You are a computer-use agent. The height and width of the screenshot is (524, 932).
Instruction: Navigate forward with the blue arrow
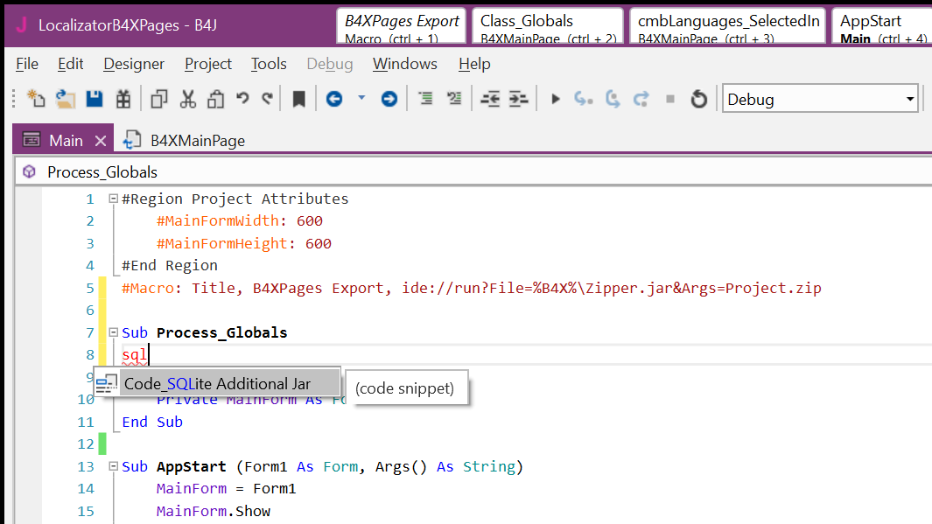[388, 99]
